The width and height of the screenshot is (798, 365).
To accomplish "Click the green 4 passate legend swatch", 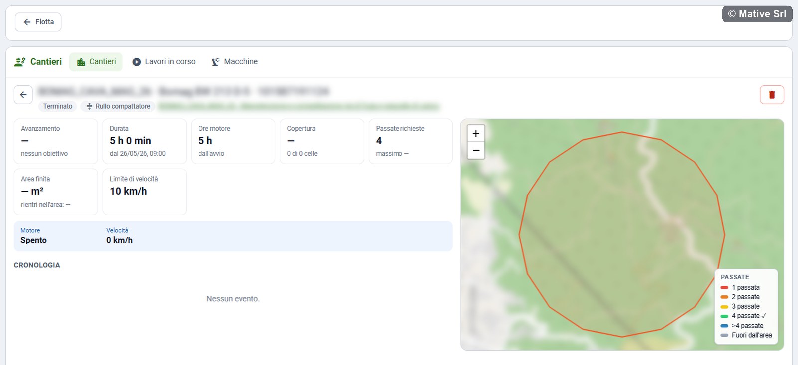I will coord(724,316).
